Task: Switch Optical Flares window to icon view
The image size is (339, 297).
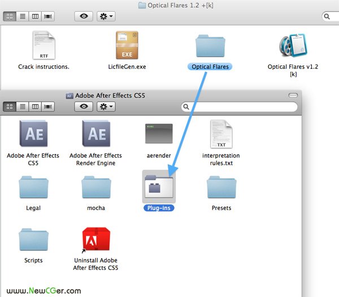Action: pos(10,16)
